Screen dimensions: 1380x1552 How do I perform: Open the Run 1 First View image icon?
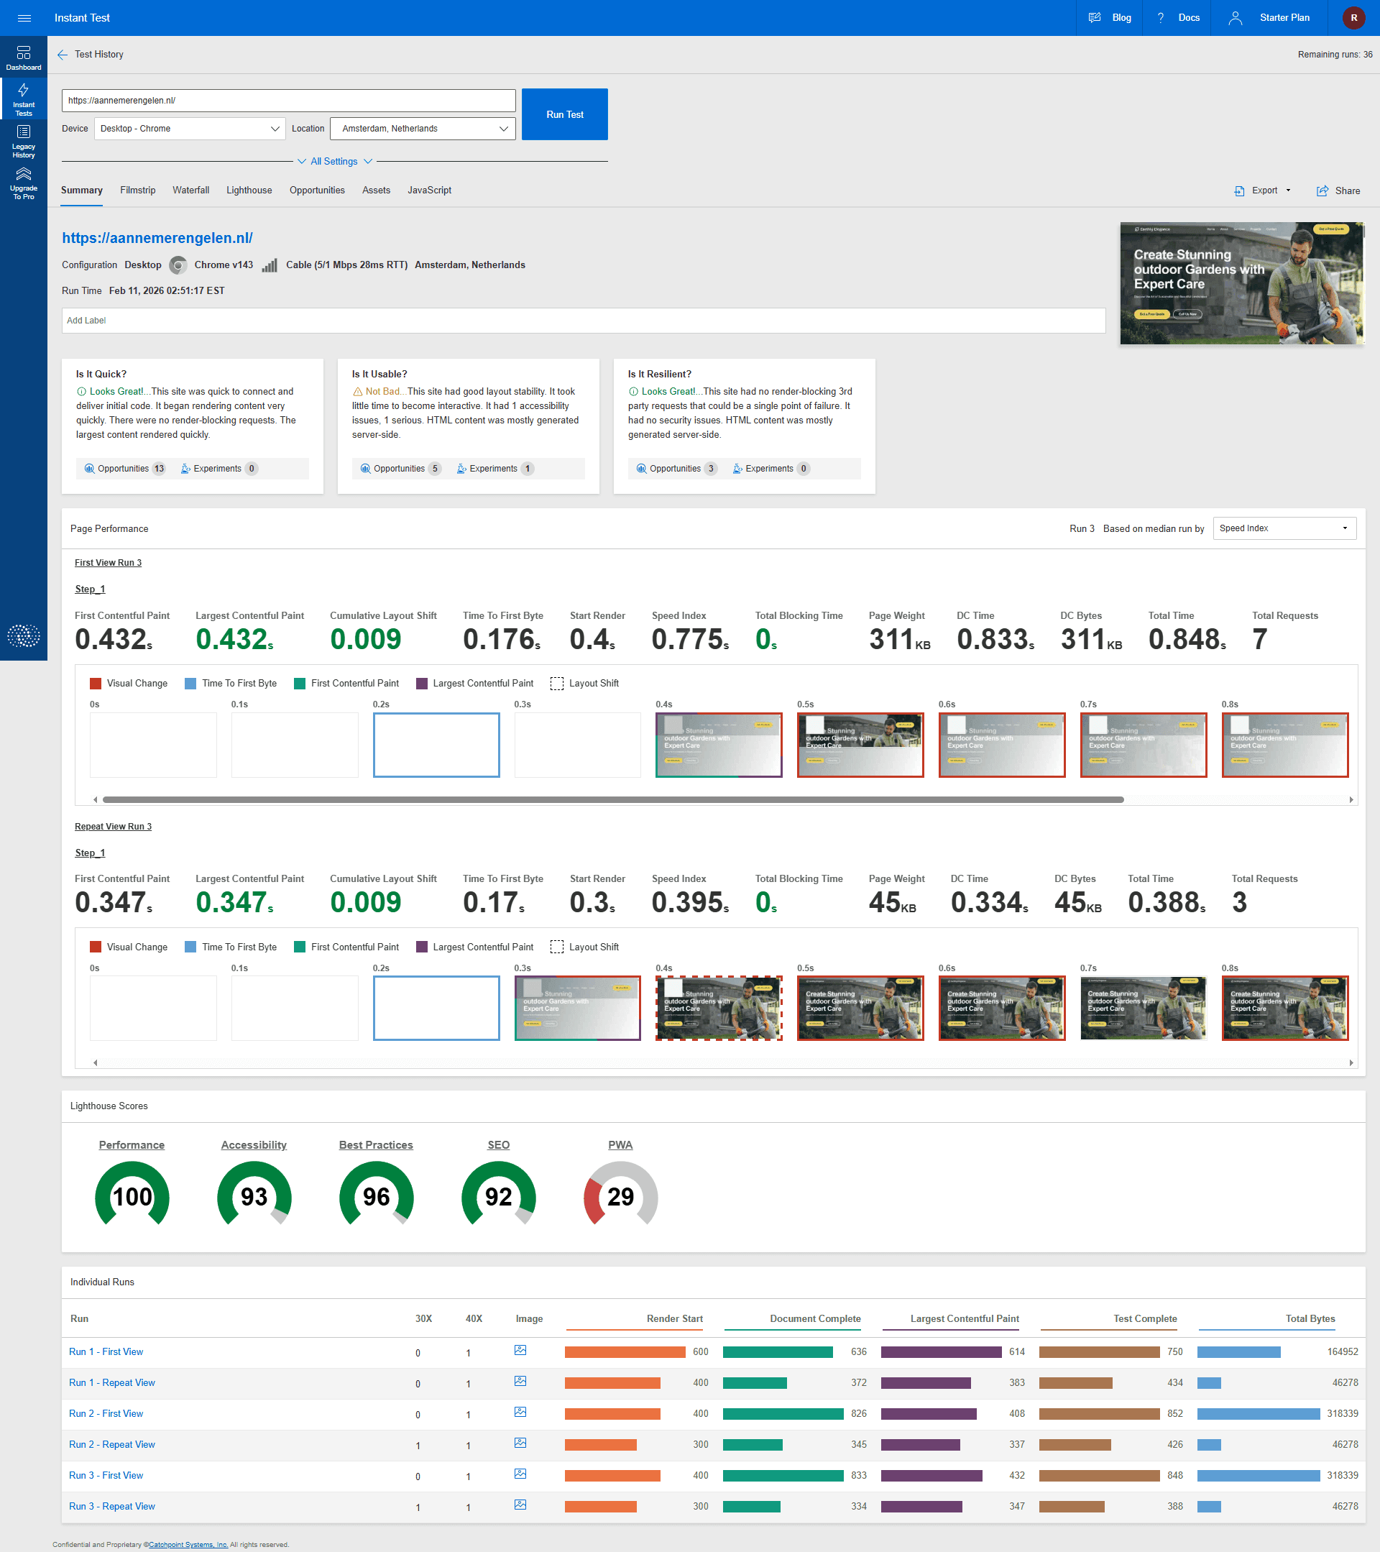pyautogui.click(x=520, y=1350)
